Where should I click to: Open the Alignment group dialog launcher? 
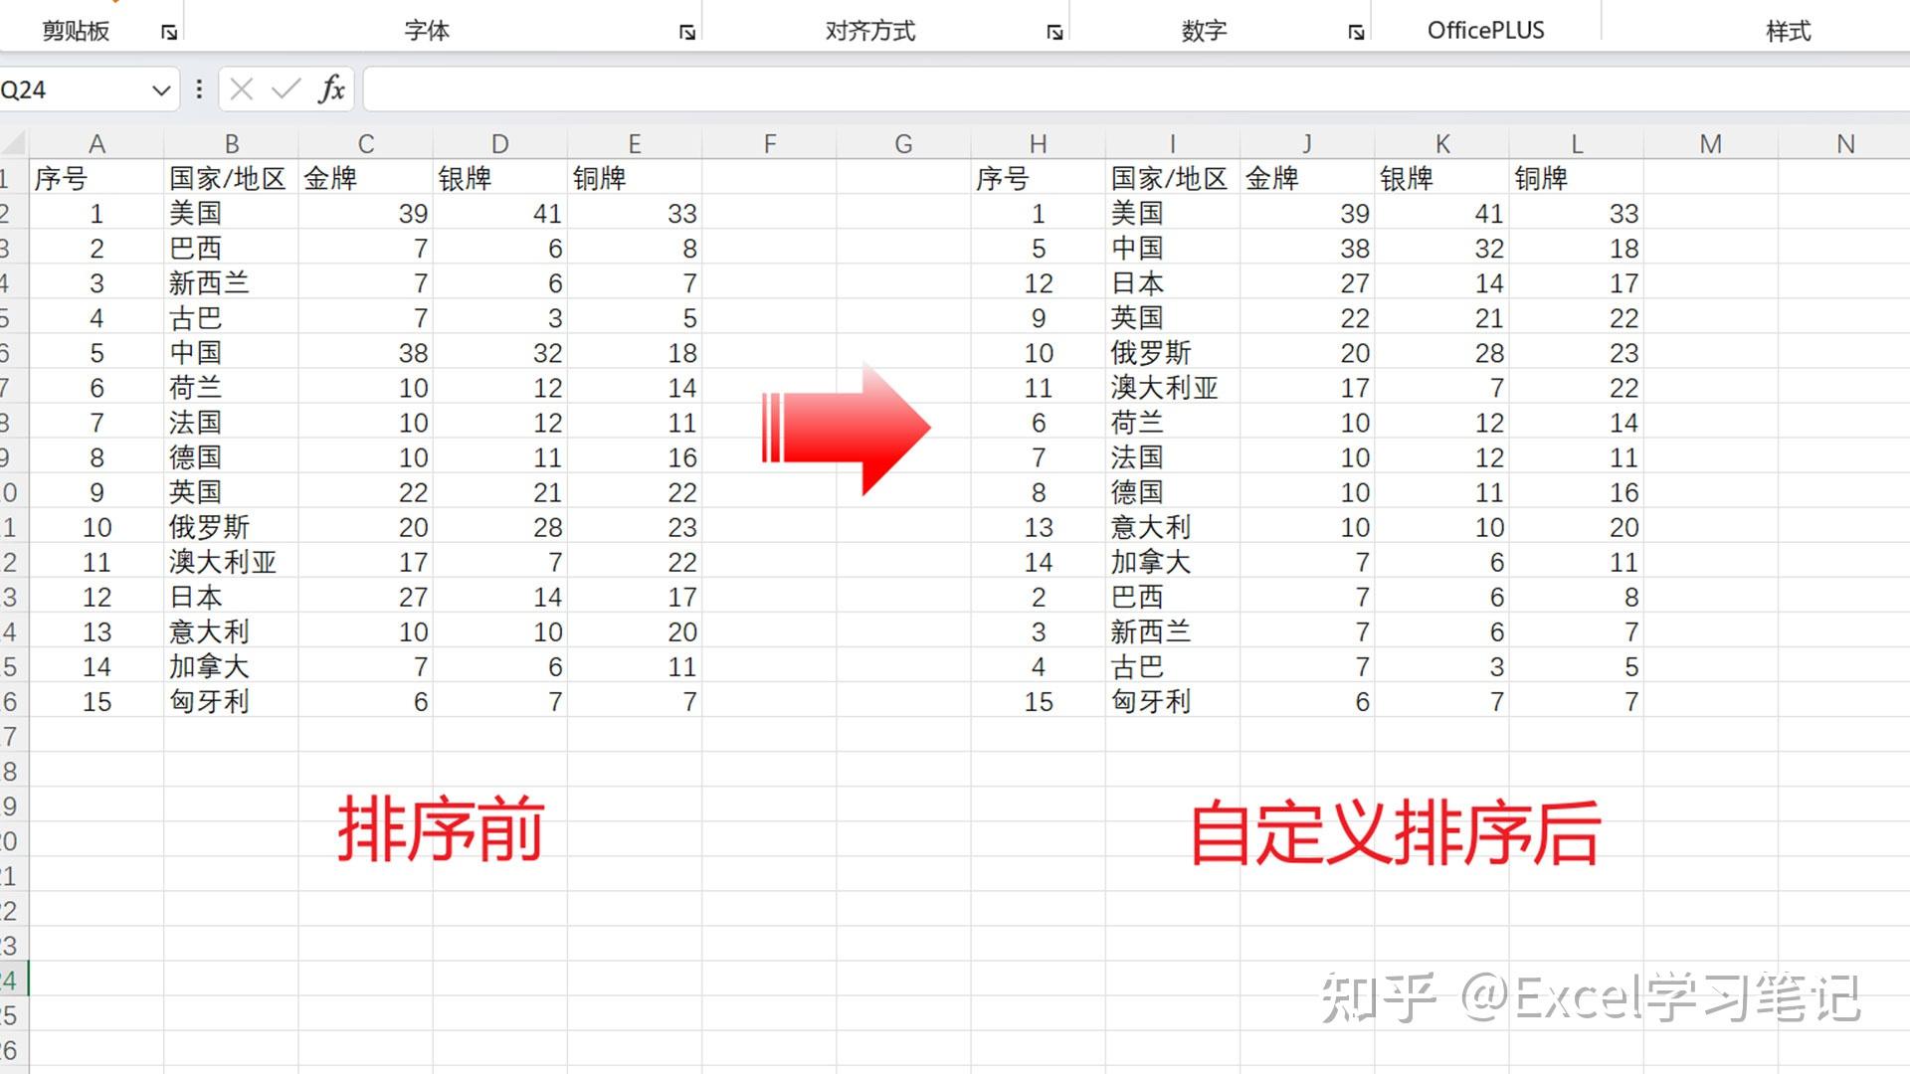tap(1054, 32)
